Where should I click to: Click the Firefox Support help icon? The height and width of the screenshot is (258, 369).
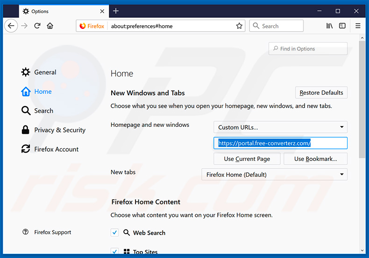click(25, 232)
